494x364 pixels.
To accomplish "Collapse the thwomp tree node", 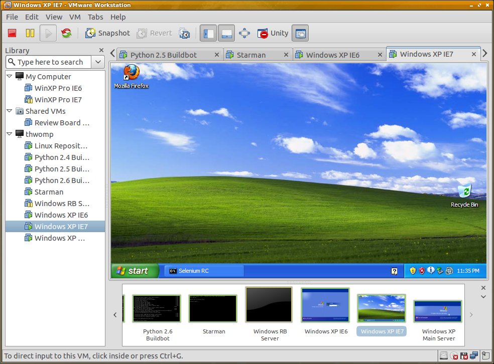I will tap(10, 134).
